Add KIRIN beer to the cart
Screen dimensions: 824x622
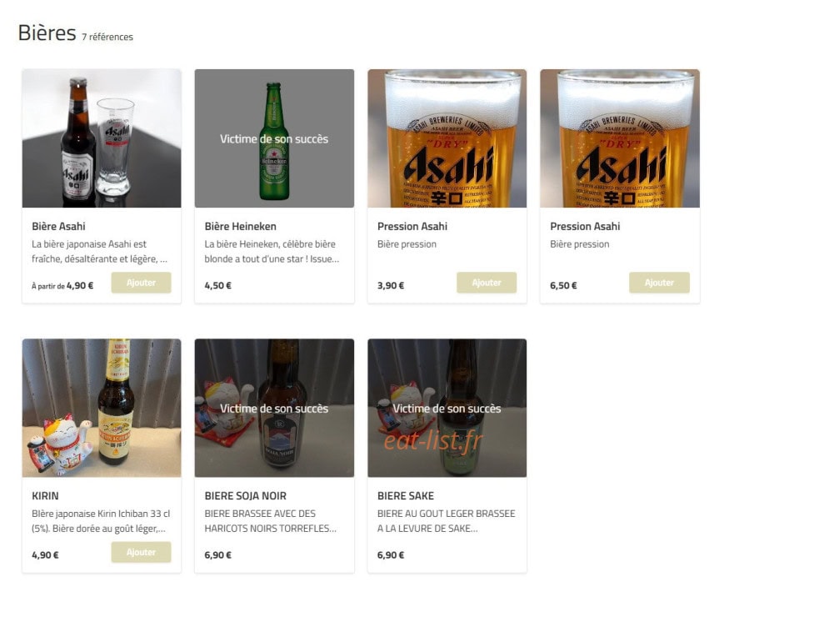click(x=141, y=552)
